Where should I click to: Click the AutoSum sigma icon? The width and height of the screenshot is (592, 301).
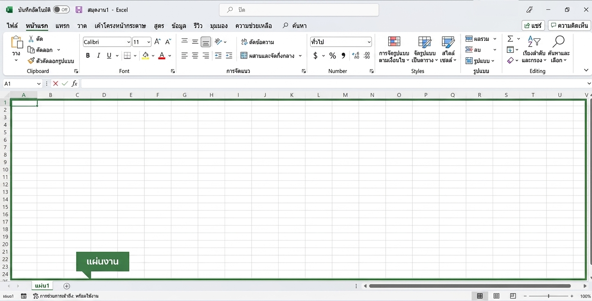[510, 39]
